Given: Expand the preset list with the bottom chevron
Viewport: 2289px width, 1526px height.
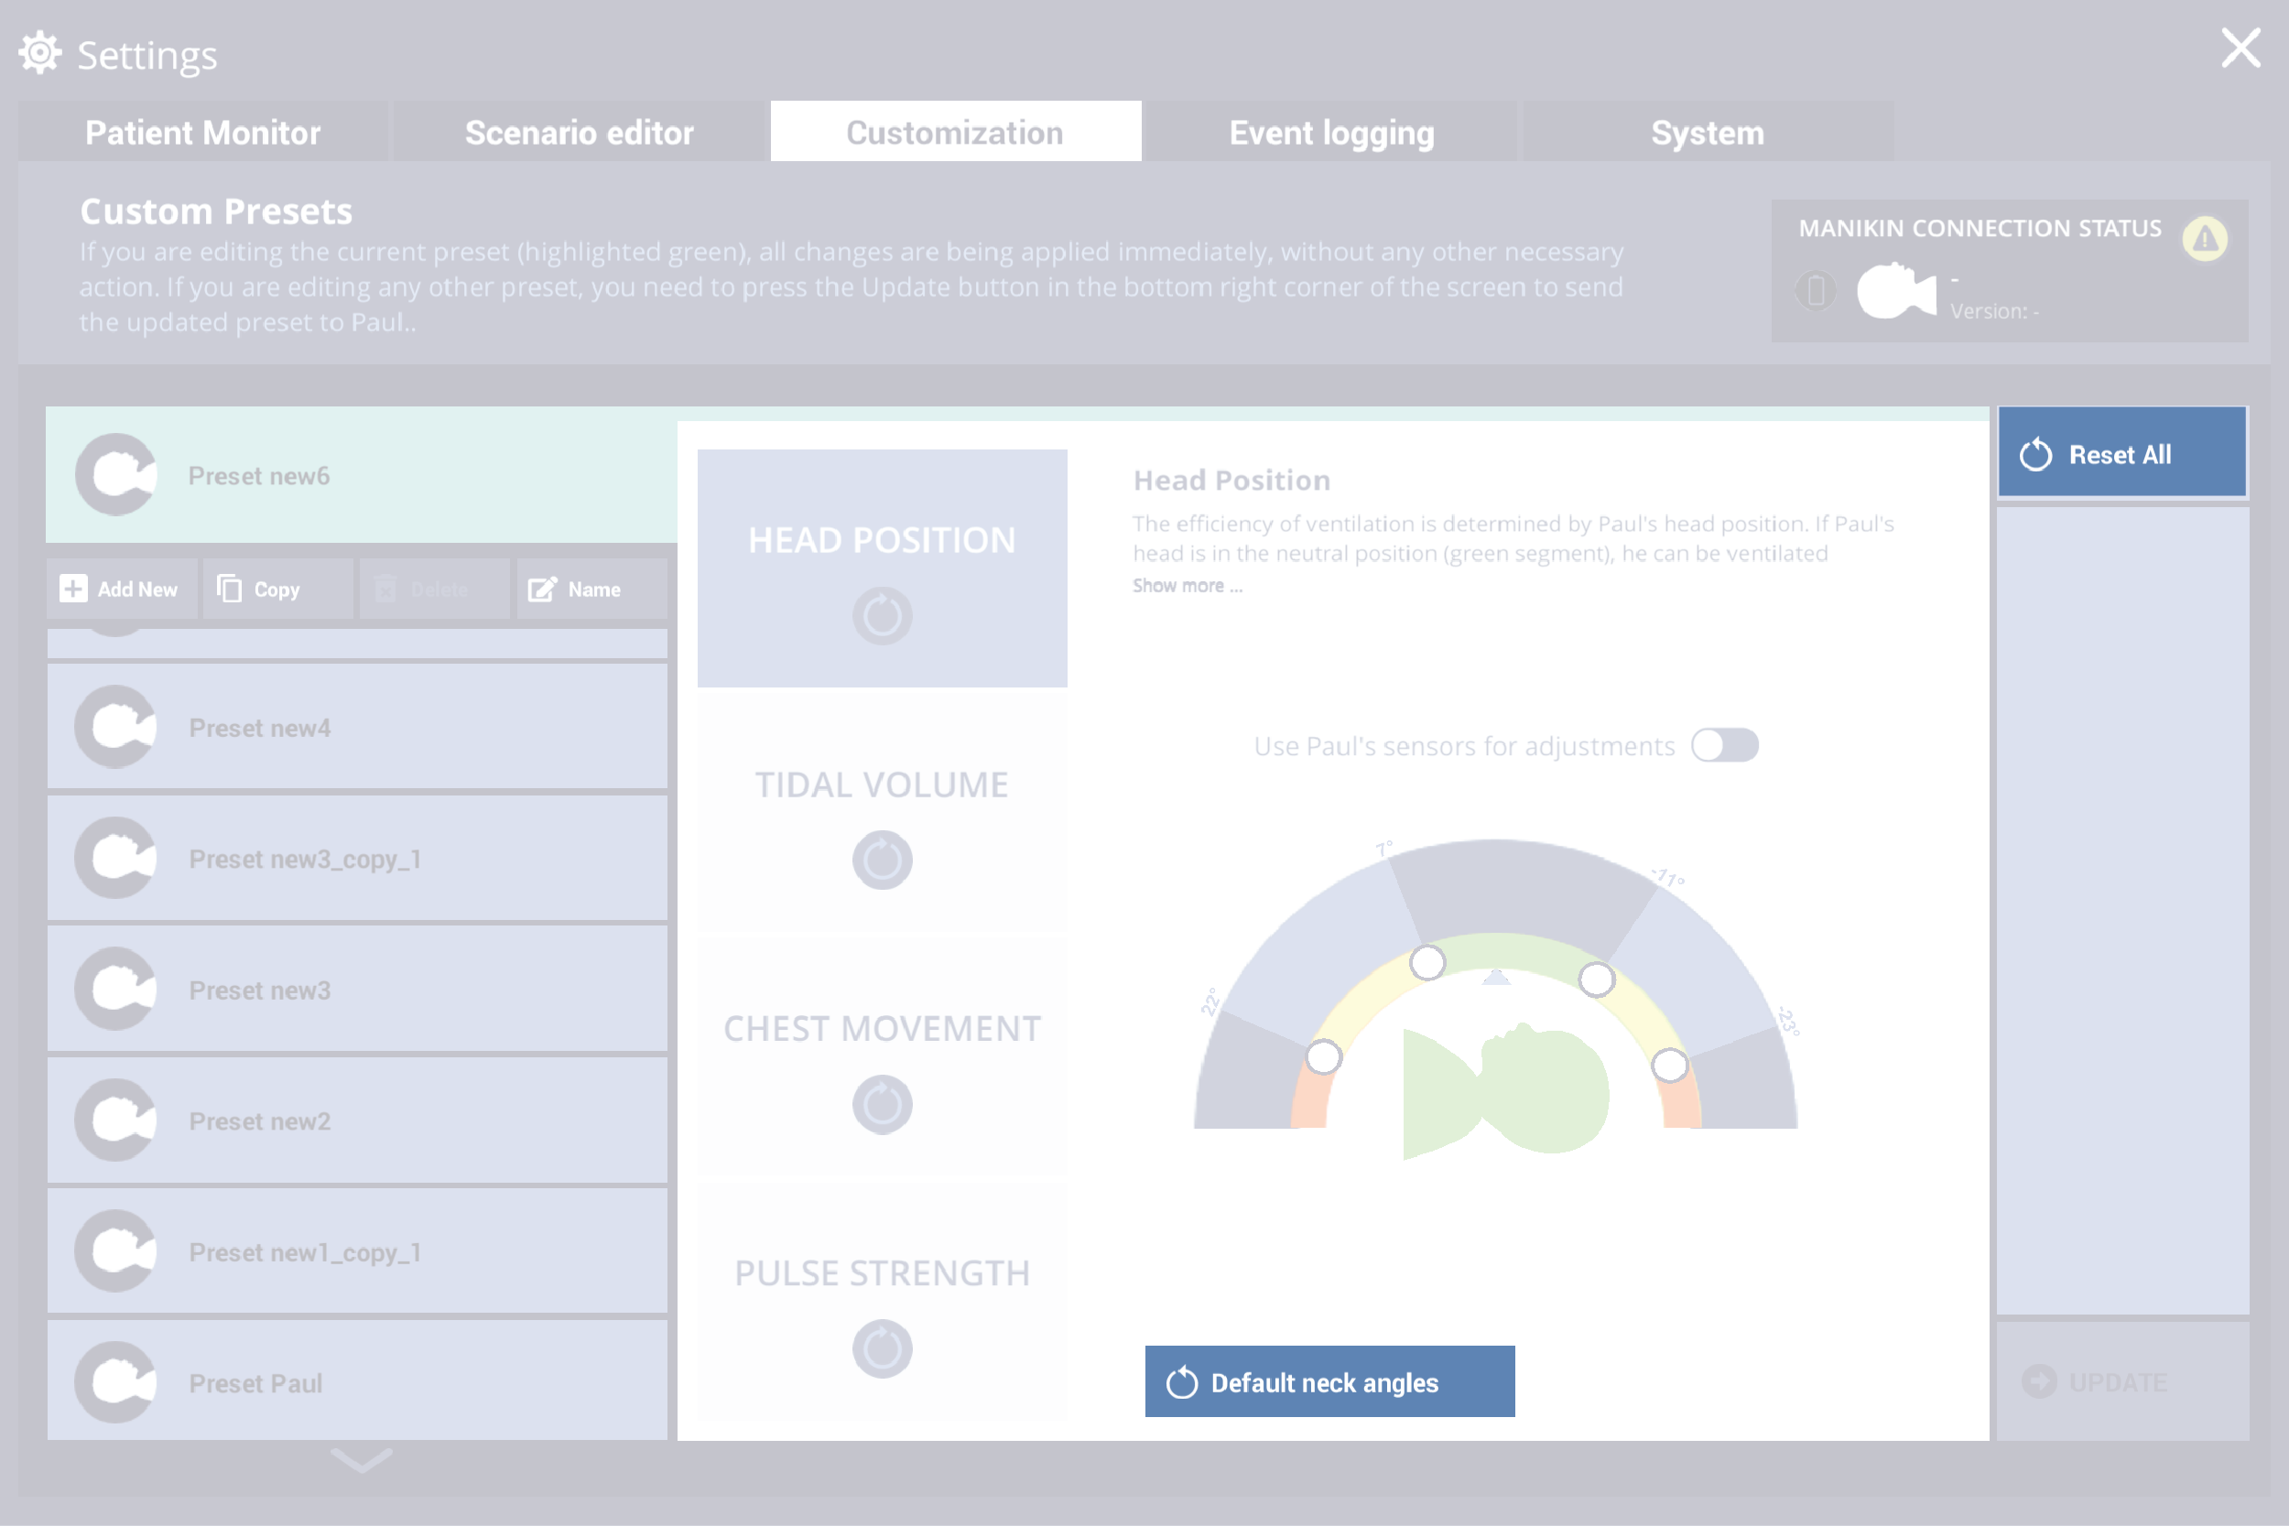Looking at the screenshot, I should click(361, 1459).
